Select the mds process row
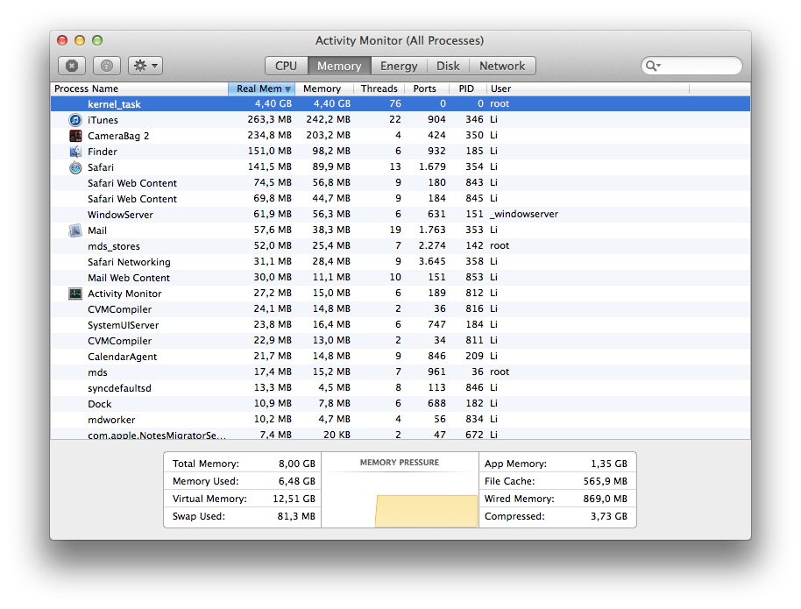 (400, 372)
